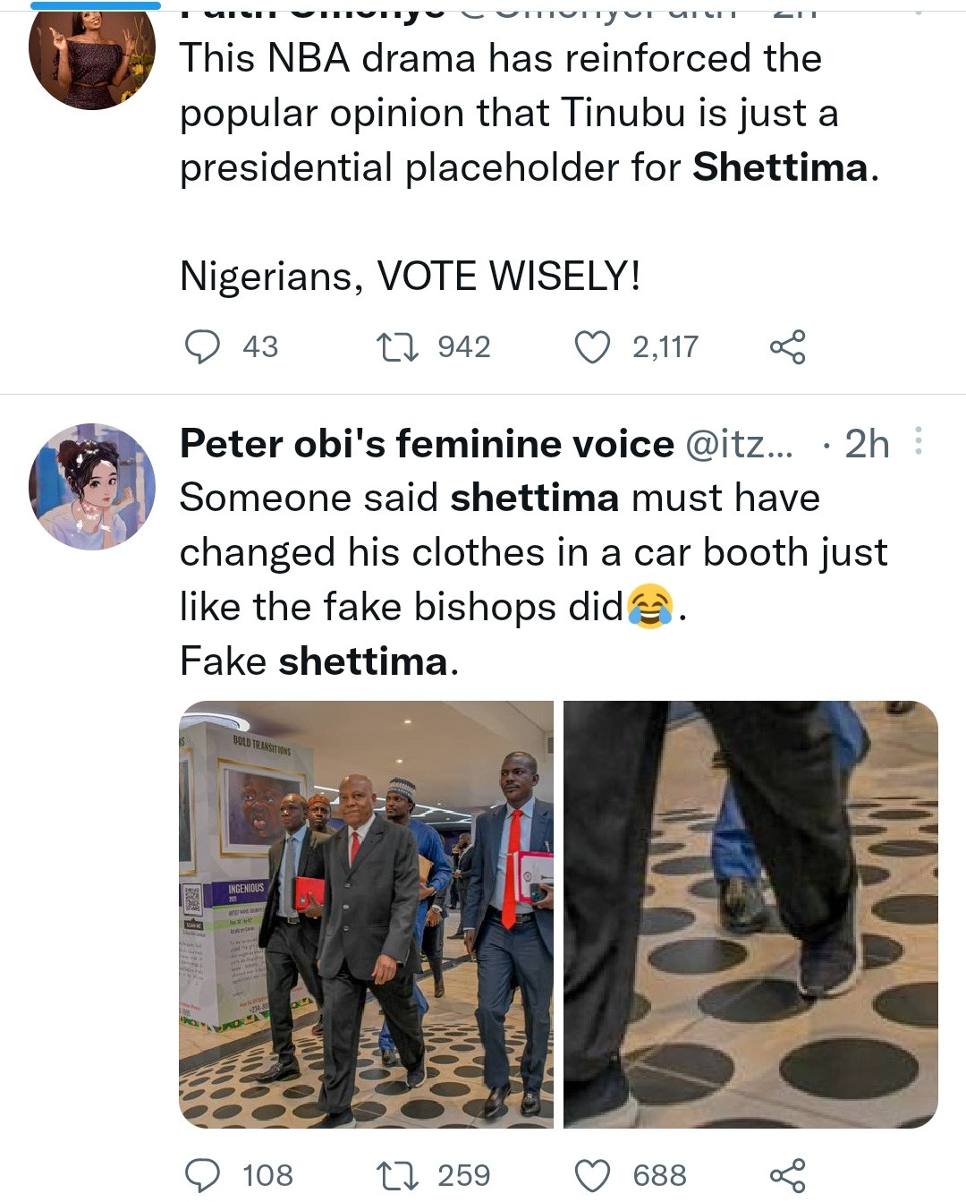Like the NBA drama tweet

pyautogui.click(x=591, y=347)
